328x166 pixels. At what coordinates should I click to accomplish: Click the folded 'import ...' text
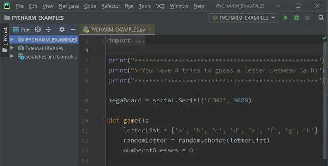click(x=127, y=41)
